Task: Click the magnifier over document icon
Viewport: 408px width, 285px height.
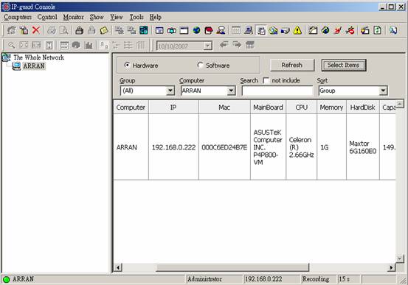Action: pos(393,30)
